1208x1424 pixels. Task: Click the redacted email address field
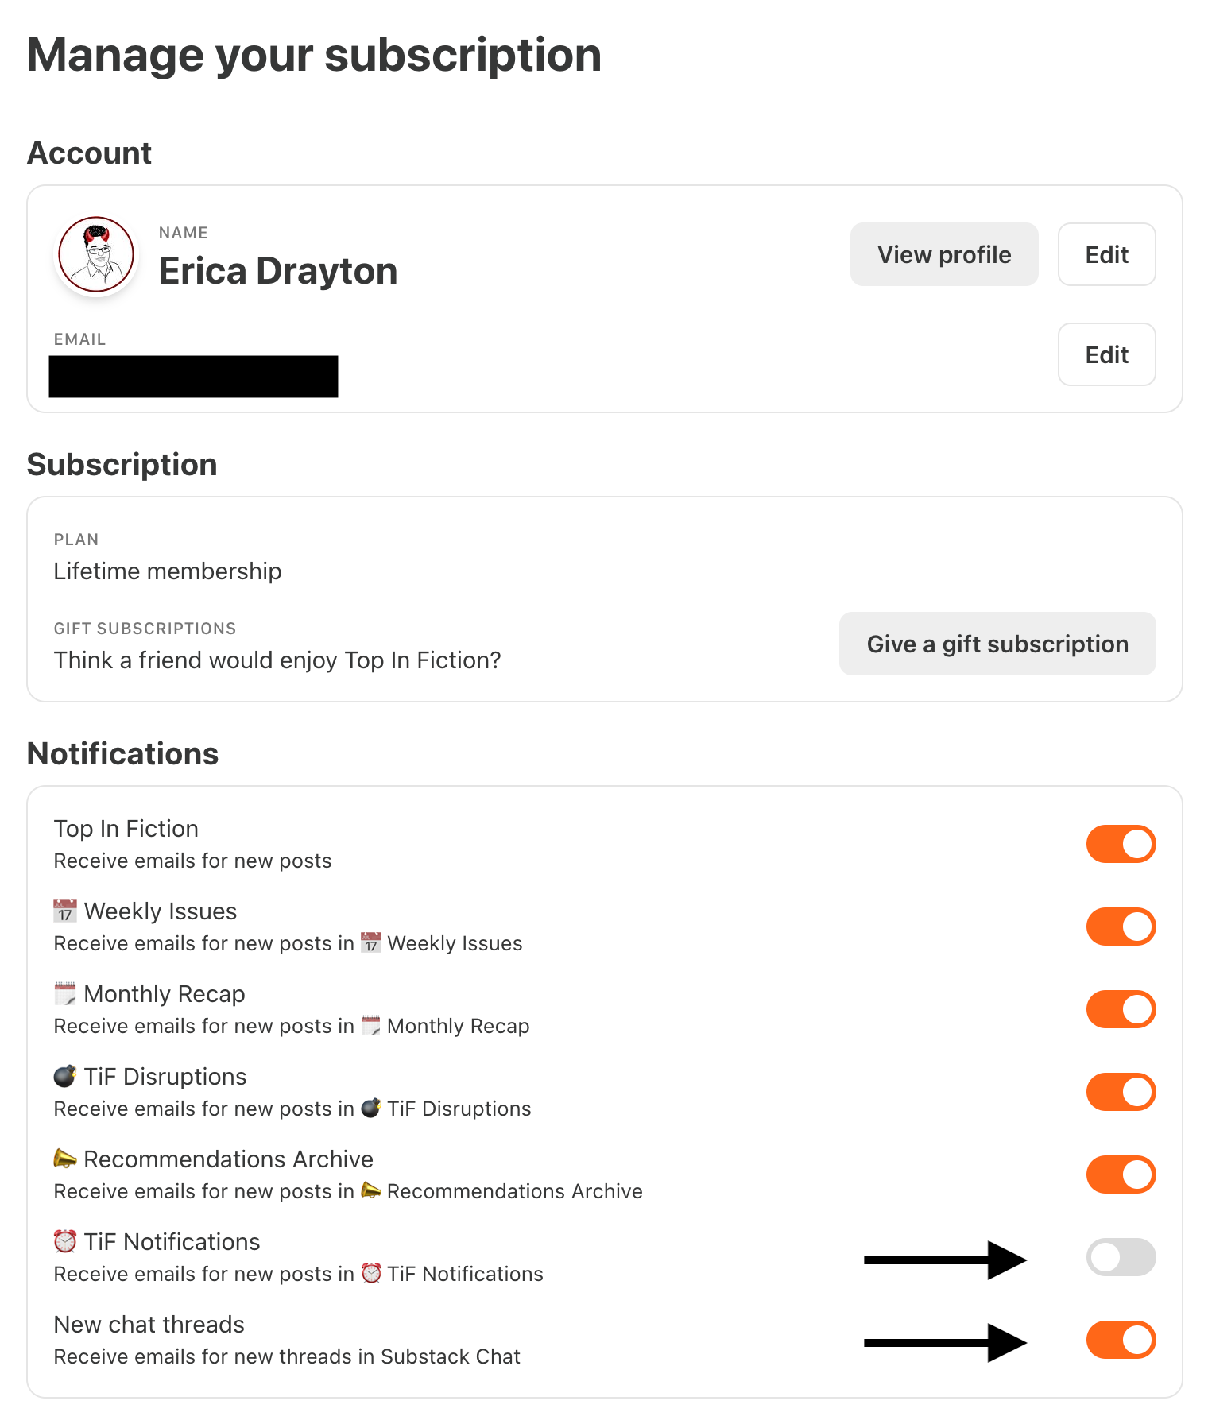(x=193, y=377)
